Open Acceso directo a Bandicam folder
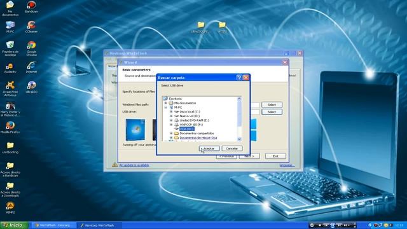This screenshot has height=229, width=407. pos(10,170)
